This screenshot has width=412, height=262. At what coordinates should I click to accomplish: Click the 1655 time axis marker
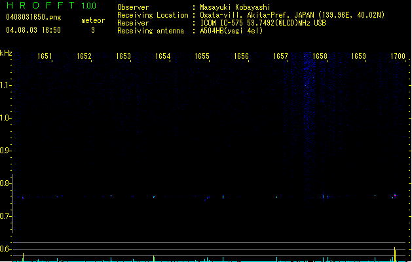click(202, 56)
